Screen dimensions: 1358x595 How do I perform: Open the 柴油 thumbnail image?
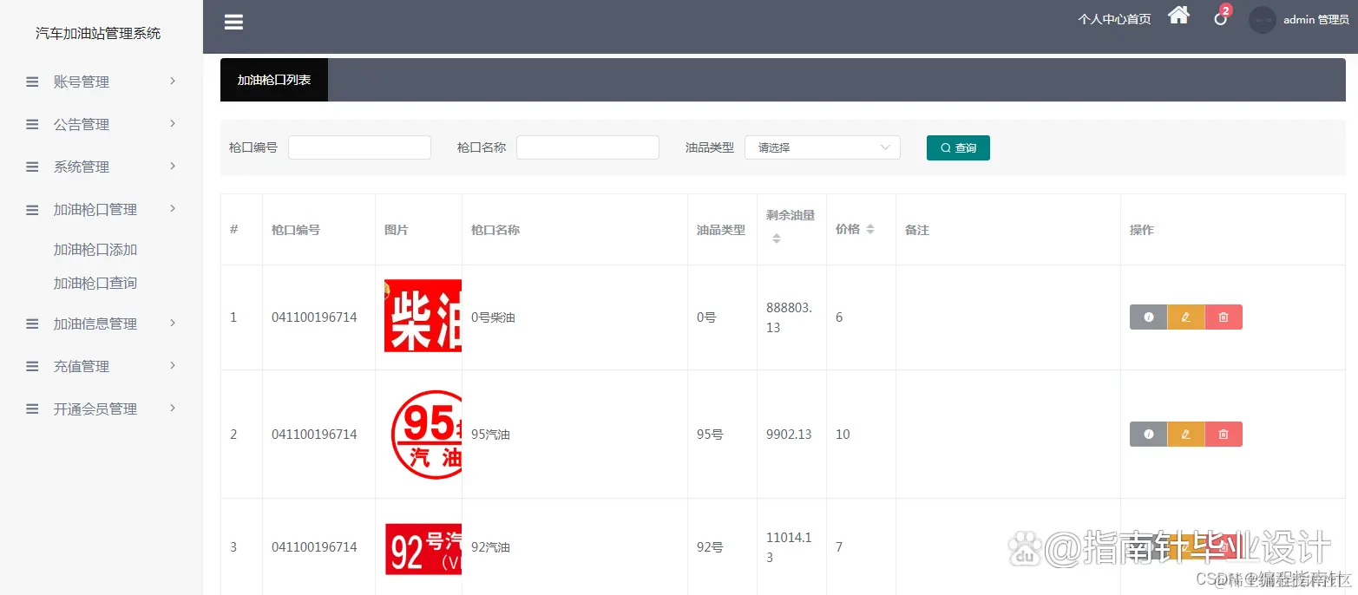423,316
